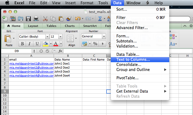This screenshot has width=193, height=115.
Task: Paste using the toolbar clipboard icon
Action: tap(61, 19)
